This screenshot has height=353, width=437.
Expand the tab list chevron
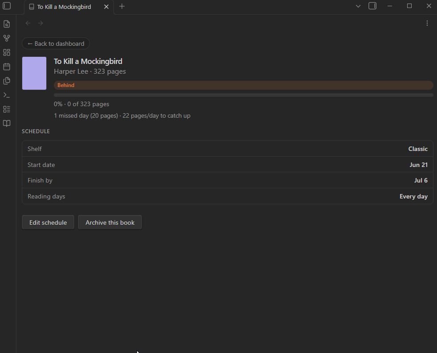pos(358,6)
